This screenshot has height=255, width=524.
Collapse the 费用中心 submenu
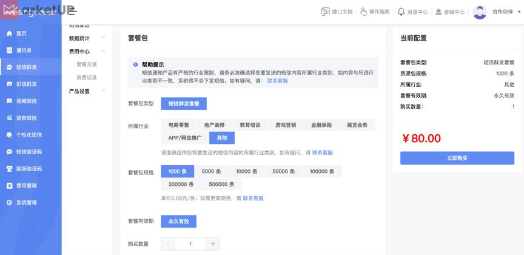click(x=87, y=52)
